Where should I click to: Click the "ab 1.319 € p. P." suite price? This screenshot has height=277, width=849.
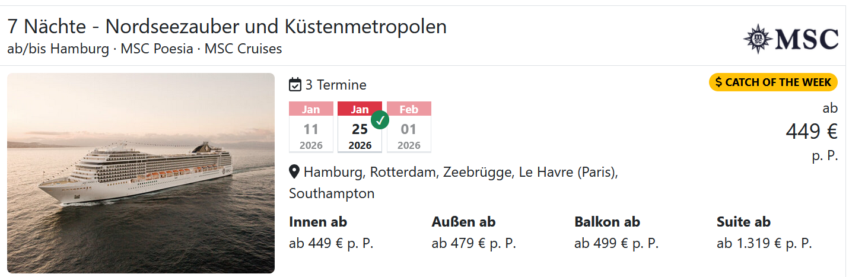coord(764,243)
